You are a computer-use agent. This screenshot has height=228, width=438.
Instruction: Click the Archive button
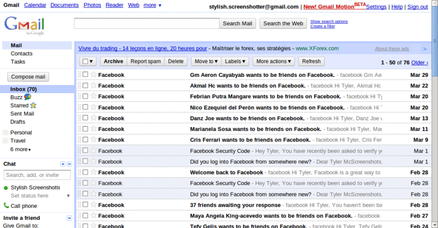click(113, 61)
